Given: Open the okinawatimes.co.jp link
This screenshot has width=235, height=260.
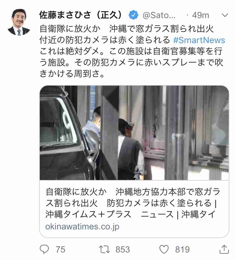Looking at the screenshot, I should [x=82, y=227].
